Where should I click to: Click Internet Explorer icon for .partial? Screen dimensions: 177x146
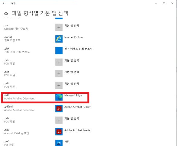coord(59,39)
